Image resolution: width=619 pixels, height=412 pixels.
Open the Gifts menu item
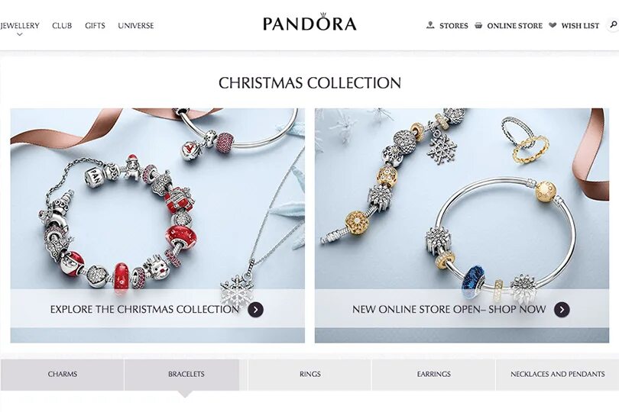pyautogui.click(x=95, y=26)
